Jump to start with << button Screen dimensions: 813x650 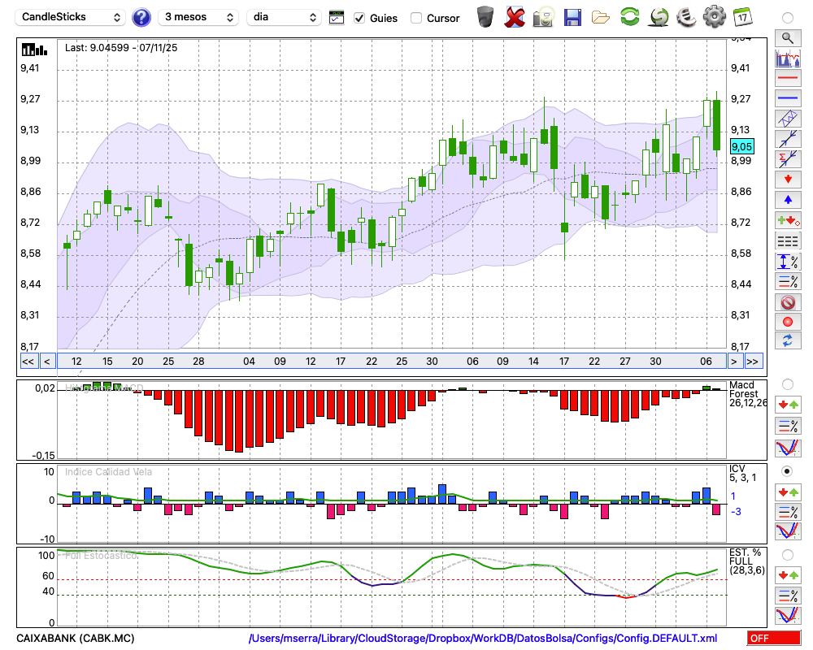click(28, 362)
